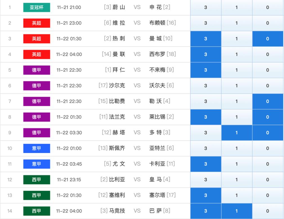Deselect away win (0) for 赫塔 vs 多特

268,133
